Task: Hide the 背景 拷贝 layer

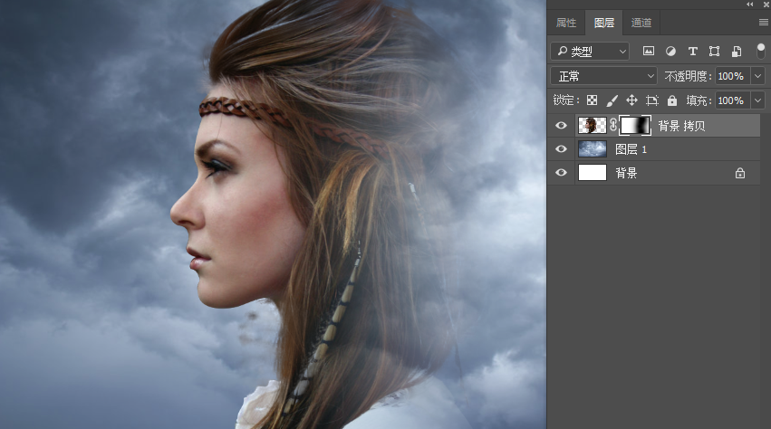Action: (561, 126)
